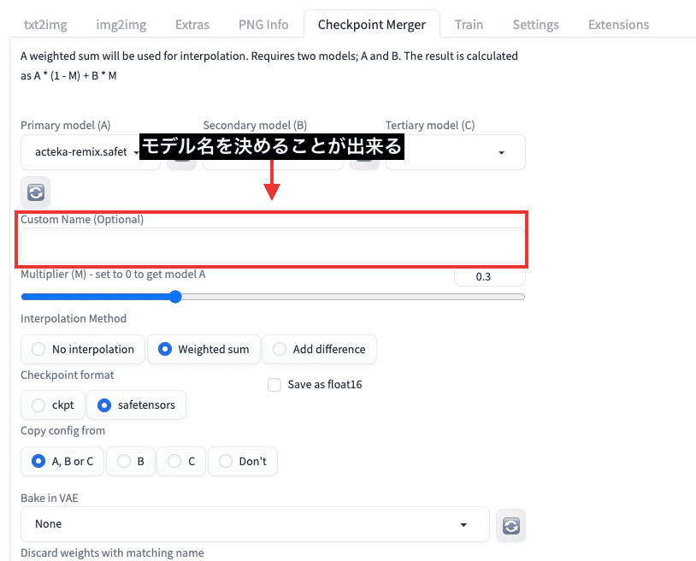Go to the Settings tab
This screenshot has width=696, height=561.
click(535, 25)
